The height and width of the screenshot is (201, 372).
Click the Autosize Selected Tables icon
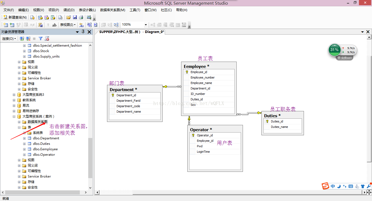click(103, 25)
